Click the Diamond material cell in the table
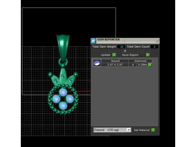Image resolution: width=196 pixels, height=147 pixels. point(140,61)
